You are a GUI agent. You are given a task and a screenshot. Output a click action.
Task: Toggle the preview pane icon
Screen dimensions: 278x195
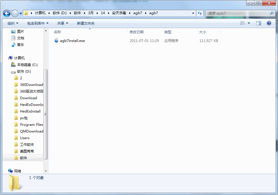(x=259, y=23)
